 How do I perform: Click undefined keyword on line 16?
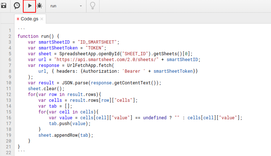coord(155,118)
